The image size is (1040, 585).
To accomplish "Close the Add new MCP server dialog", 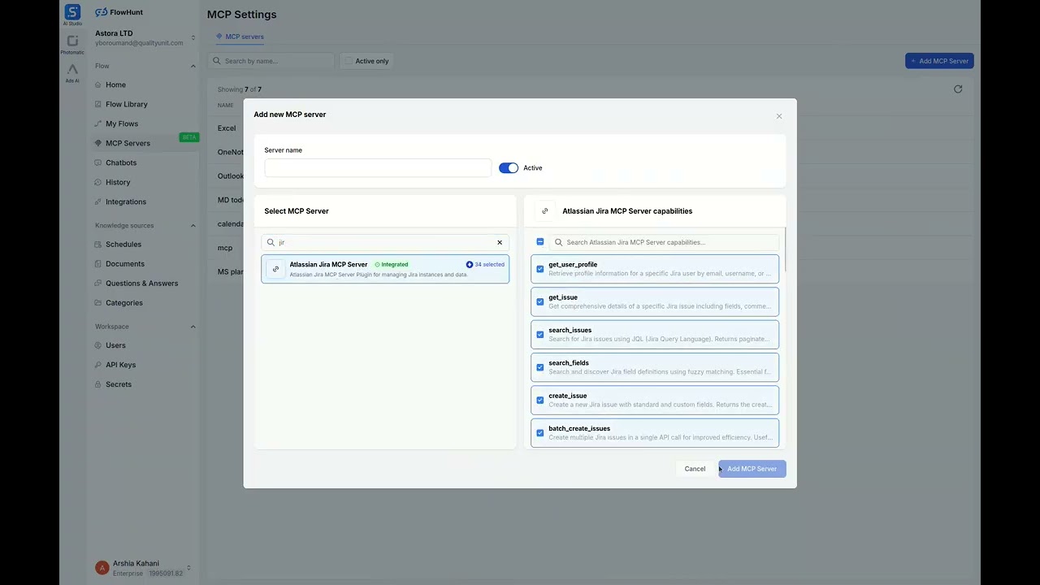I will (779, 116).
